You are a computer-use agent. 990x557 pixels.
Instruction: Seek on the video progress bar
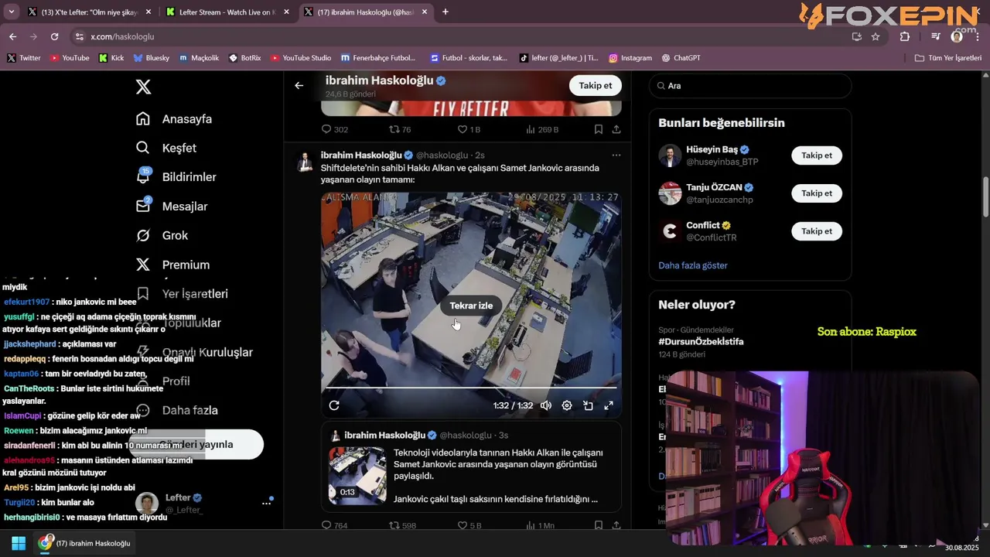coord(471,388)
